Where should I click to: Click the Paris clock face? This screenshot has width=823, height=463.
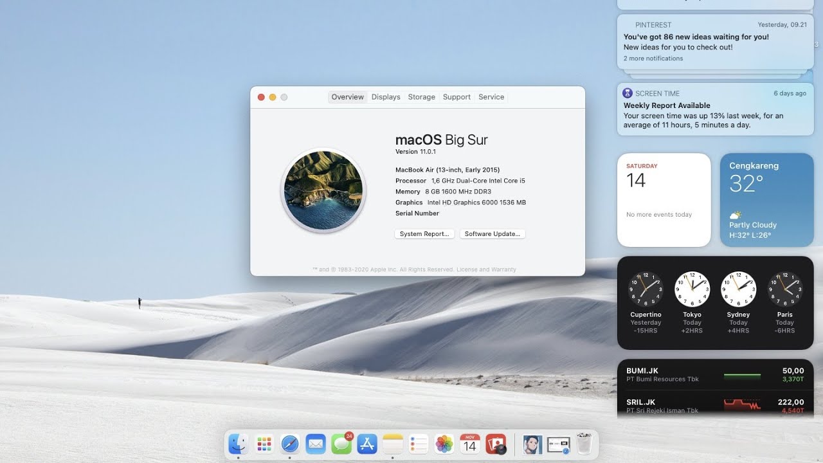click(x=785, y=289)
